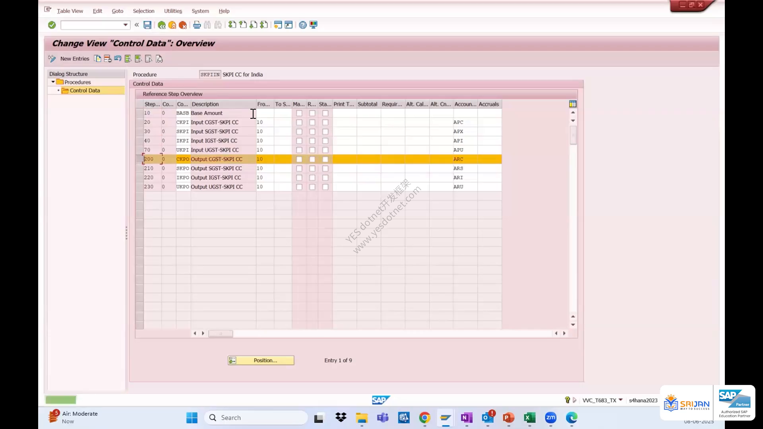Click horizontal scrollbar thumb below table
This screenshot has height=429, width=763.
point(221,334)
